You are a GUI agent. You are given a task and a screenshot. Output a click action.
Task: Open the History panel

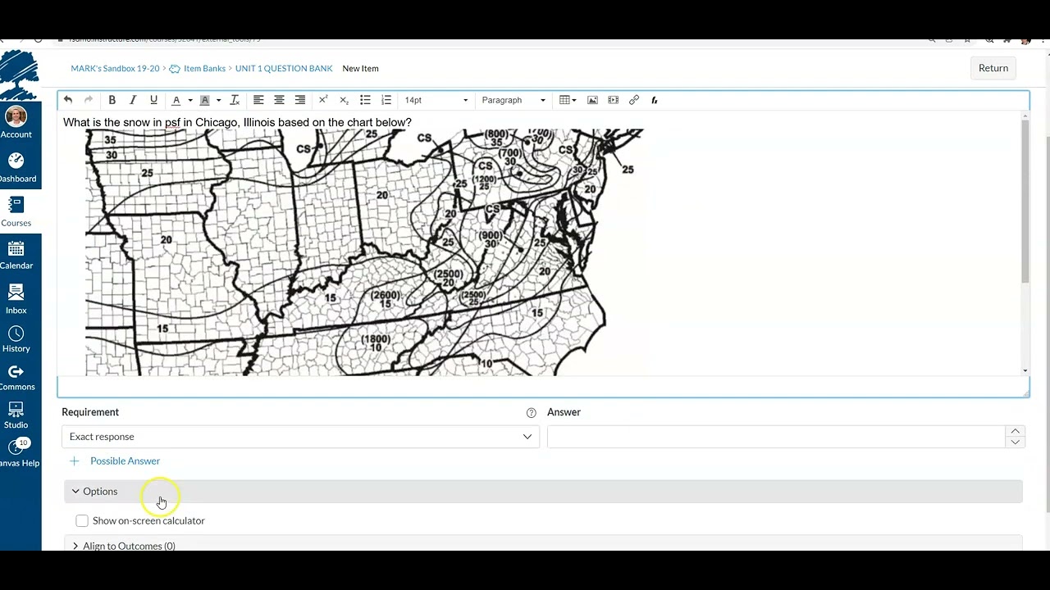[16, 338]
